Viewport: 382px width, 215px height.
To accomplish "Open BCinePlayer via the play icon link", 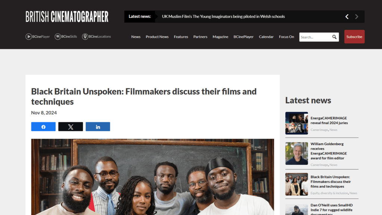I will 37,37.
